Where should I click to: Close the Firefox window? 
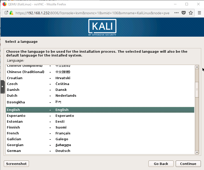(198, 4)
